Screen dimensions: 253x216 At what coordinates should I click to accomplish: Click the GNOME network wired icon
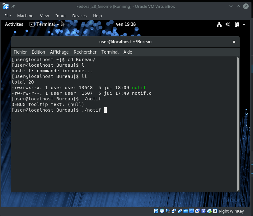pyautogui.click(x=219, y=24)
